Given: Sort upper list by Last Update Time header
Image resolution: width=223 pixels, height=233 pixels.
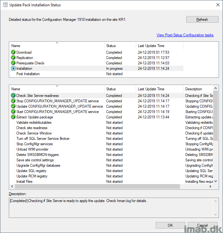Looking at the screenshot, I should tap(159, 45).
